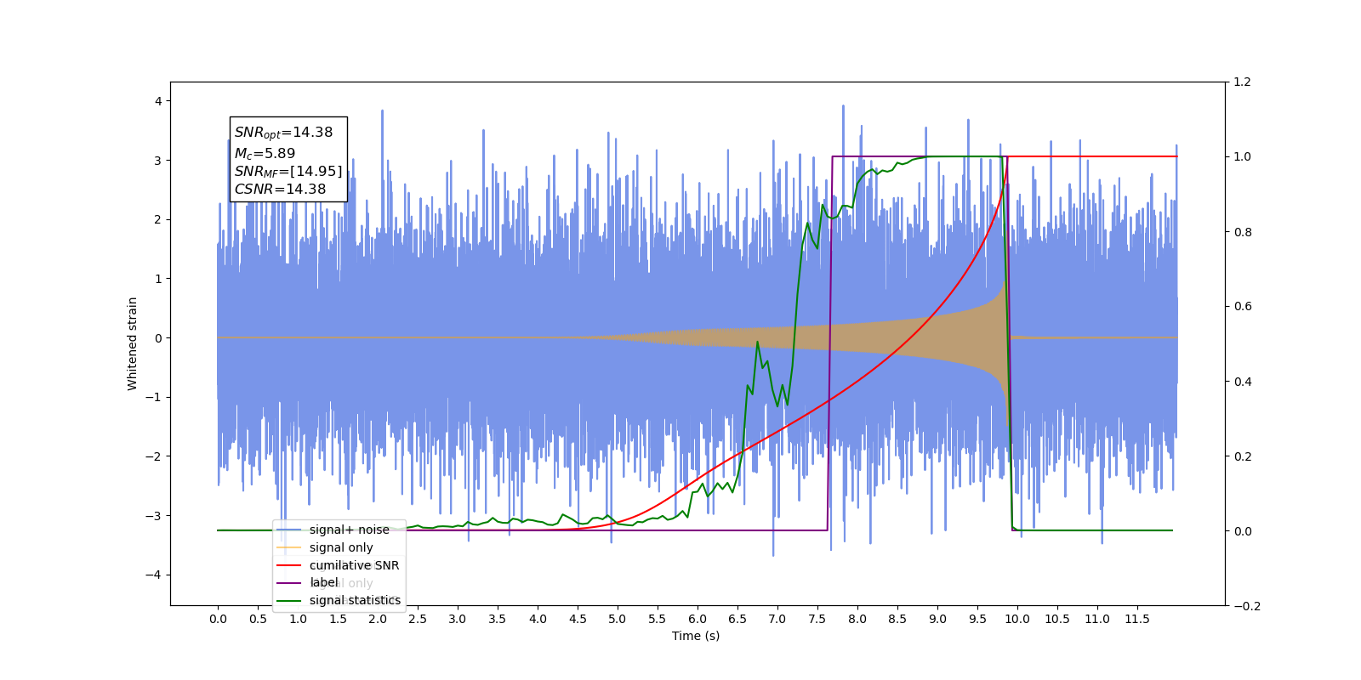Viewport: 1361px width, 680px height.
Task: Click the left y-axis tick label −4
Action: [154, 575]
